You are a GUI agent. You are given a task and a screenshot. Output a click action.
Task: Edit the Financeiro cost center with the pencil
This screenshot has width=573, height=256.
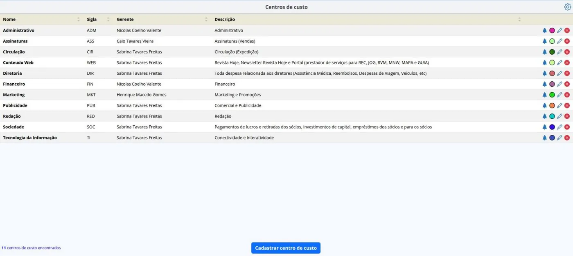[x=559, y=84]
